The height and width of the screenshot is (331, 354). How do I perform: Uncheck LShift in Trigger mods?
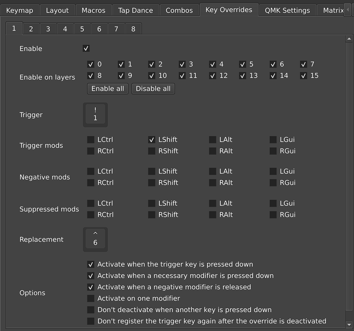pos(152,140)
